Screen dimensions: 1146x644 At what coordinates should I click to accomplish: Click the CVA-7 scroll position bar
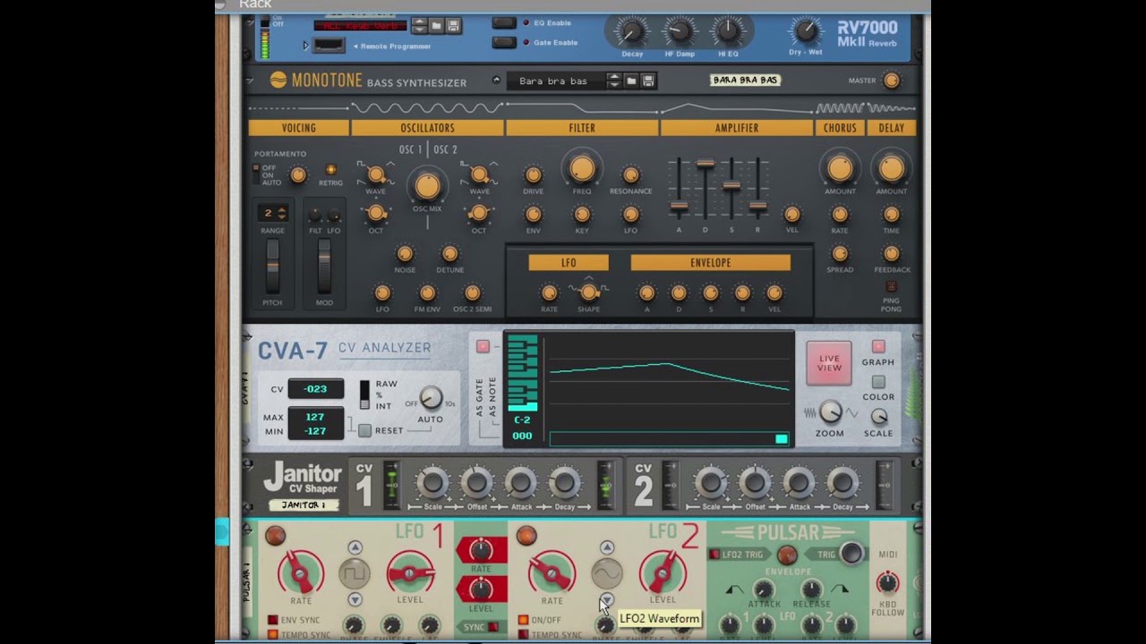669,438
